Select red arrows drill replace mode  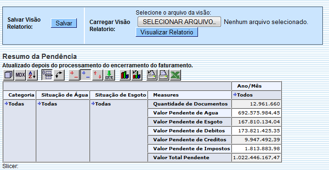click(98, 75)
